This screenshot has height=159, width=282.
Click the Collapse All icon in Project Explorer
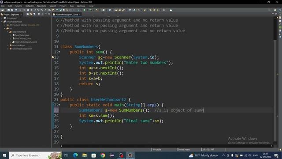pyautogui.click(x=27, y=14)
